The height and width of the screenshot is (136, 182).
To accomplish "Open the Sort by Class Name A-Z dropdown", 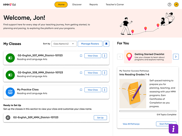I will [64, 44].
